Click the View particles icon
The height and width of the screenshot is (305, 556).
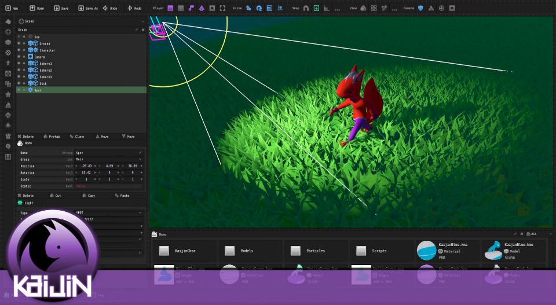point(384,8)
